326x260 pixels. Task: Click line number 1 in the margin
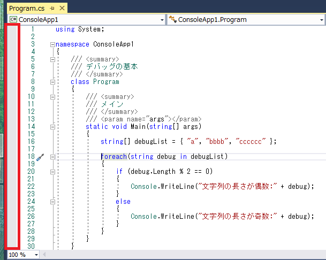[33, 29]
